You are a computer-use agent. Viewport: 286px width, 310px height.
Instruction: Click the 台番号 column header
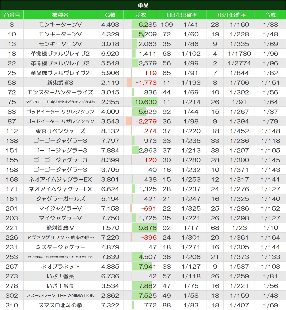12,15
